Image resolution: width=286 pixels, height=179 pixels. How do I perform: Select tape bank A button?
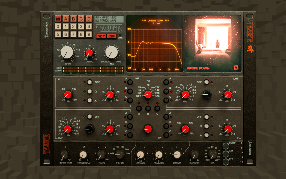point(66,19)
